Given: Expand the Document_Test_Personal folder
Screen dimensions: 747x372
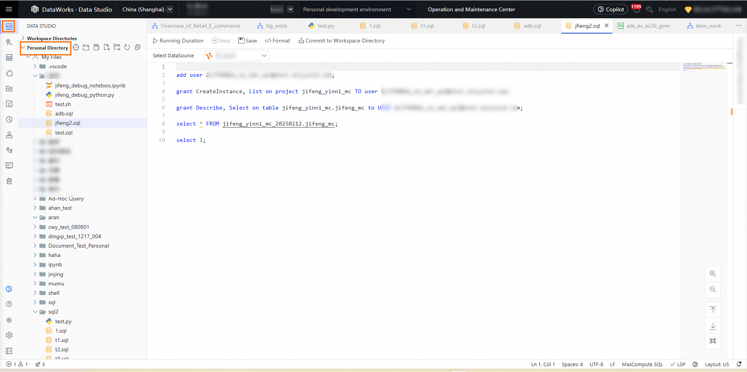Looking at the screenshot, I should coord(35,246).
